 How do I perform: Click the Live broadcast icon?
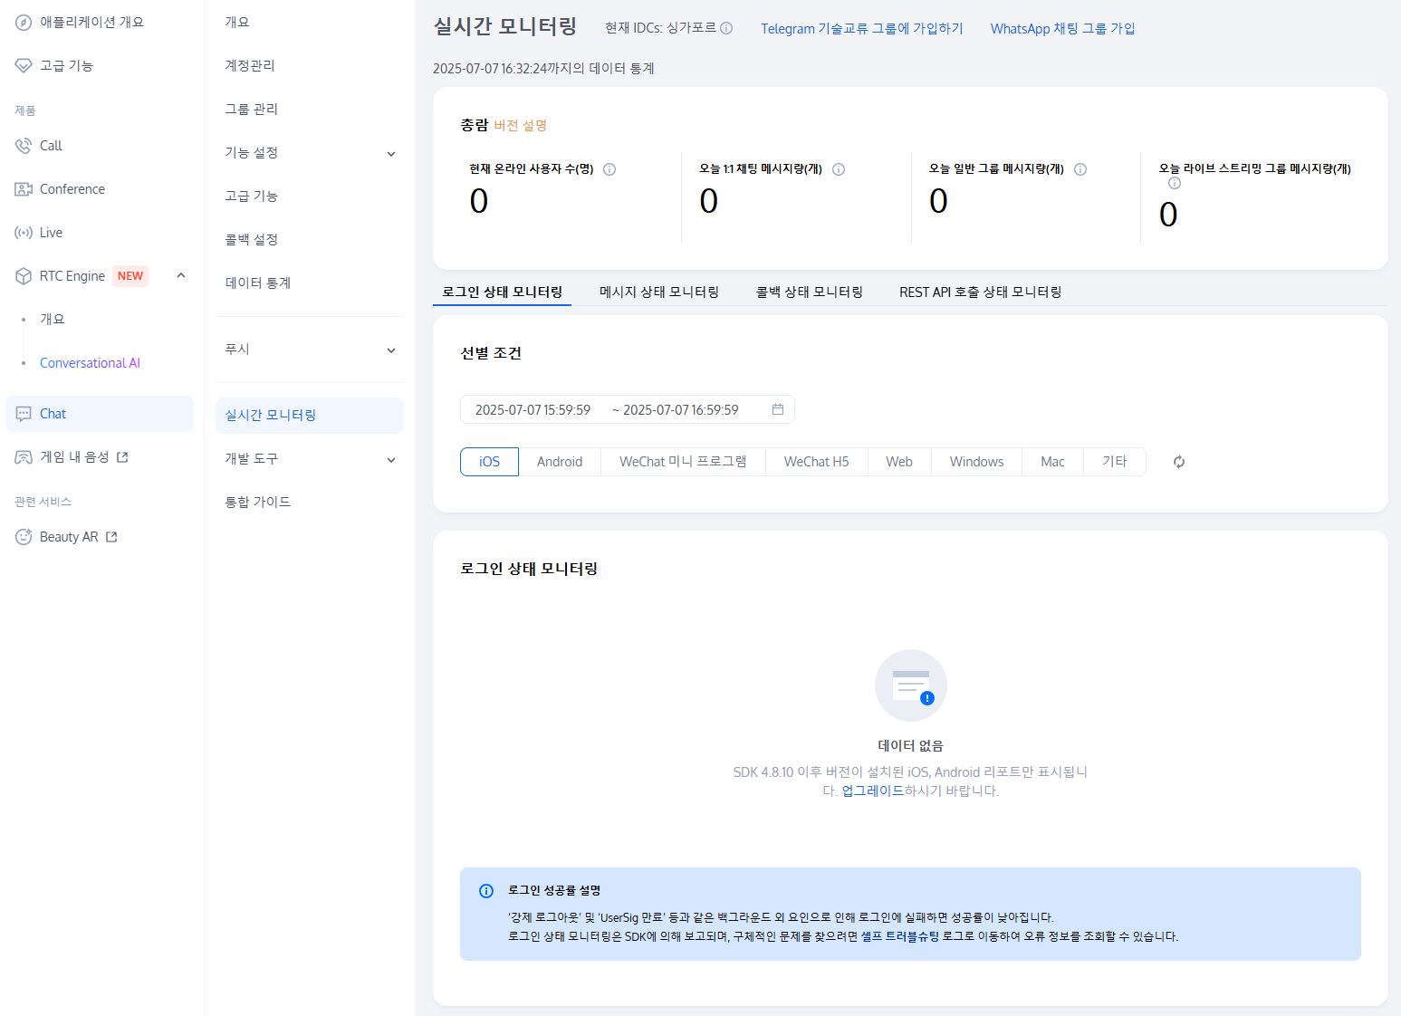point(24,233)
